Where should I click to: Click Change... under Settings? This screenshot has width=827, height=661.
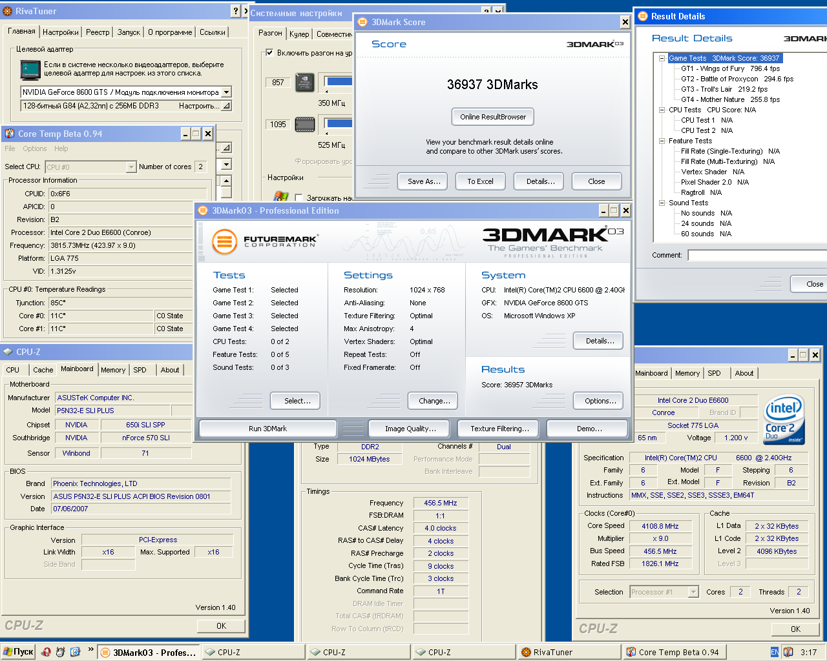pos(434,401)
